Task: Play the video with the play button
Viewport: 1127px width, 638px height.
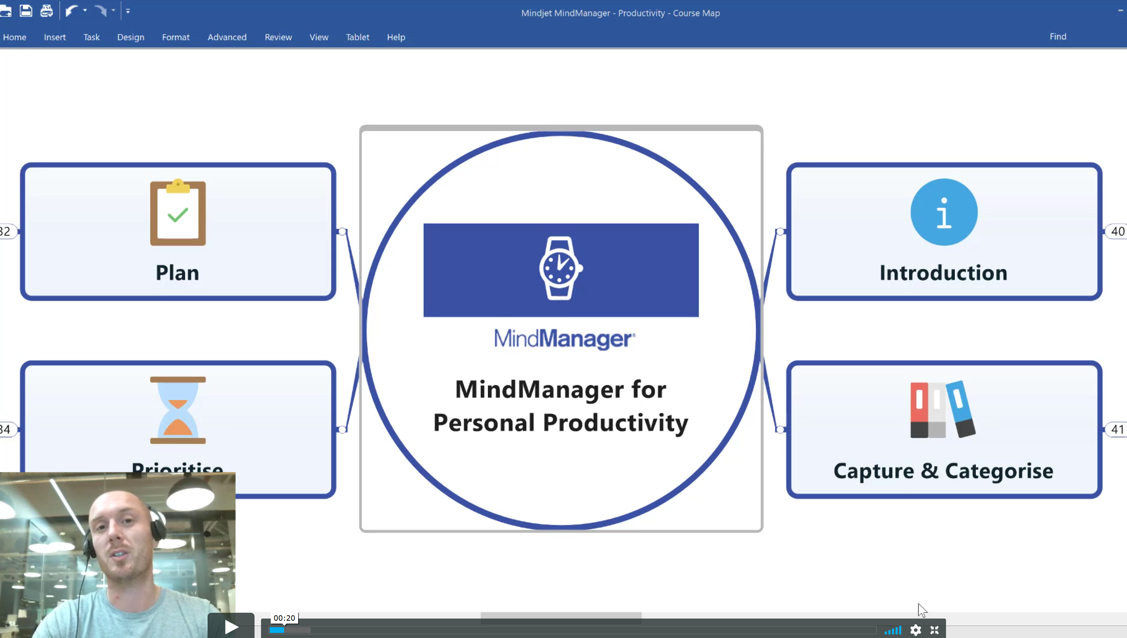Action: tap(231, 626)
